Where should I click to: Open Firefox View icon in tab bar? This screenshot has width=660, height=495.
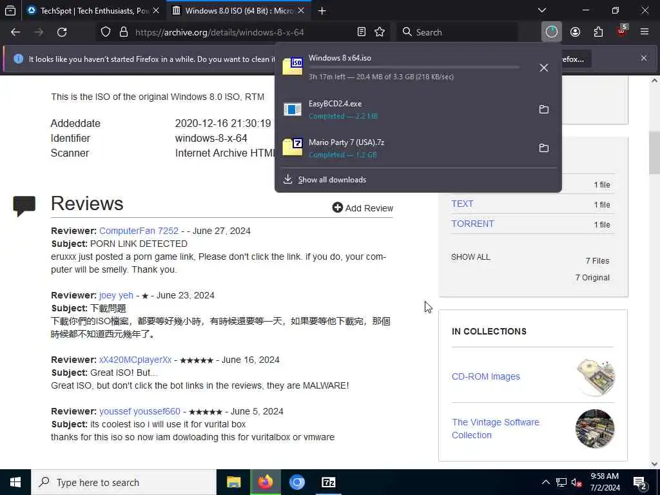tap(10, 10)
